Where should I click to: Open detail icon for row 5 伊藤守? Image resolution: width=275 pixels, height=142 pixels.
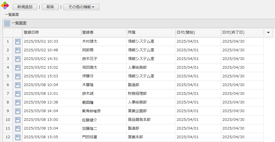18,76
